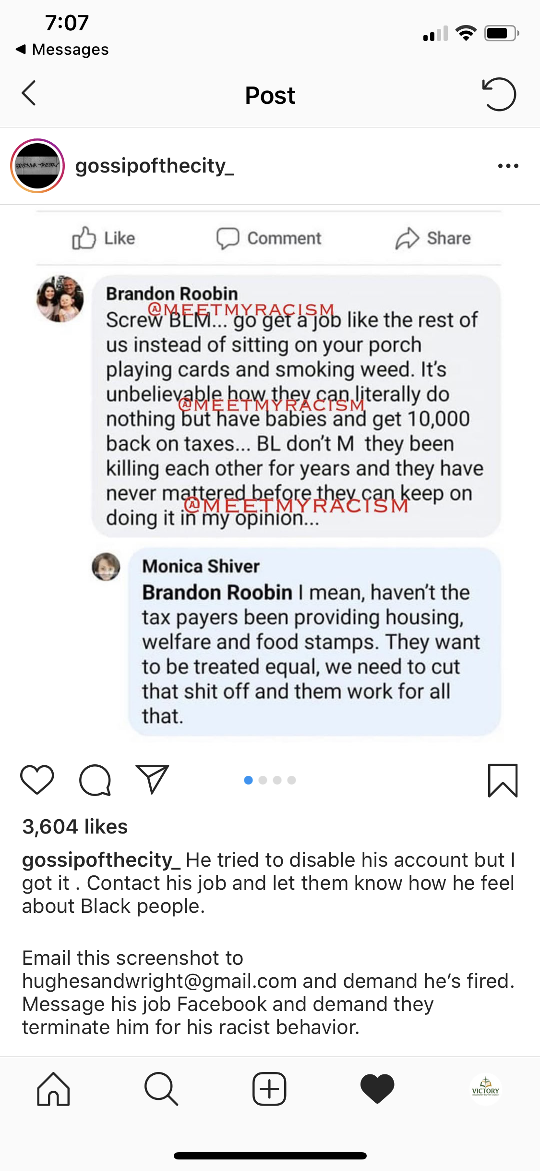
Task: Tap the back chevron beside Post
Action: pos(29,93)
